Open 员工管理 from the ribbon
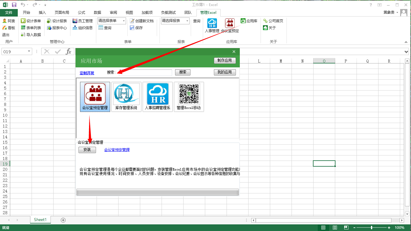The height and width of the screenshot is (231, 411). pyautogui.click(x=83, y=21)
